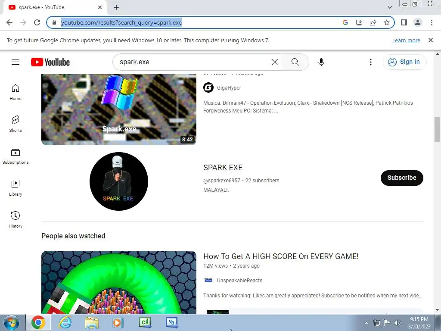
Task: Open the HIGH SCORE video thumbnail
Action: [119, 282]
